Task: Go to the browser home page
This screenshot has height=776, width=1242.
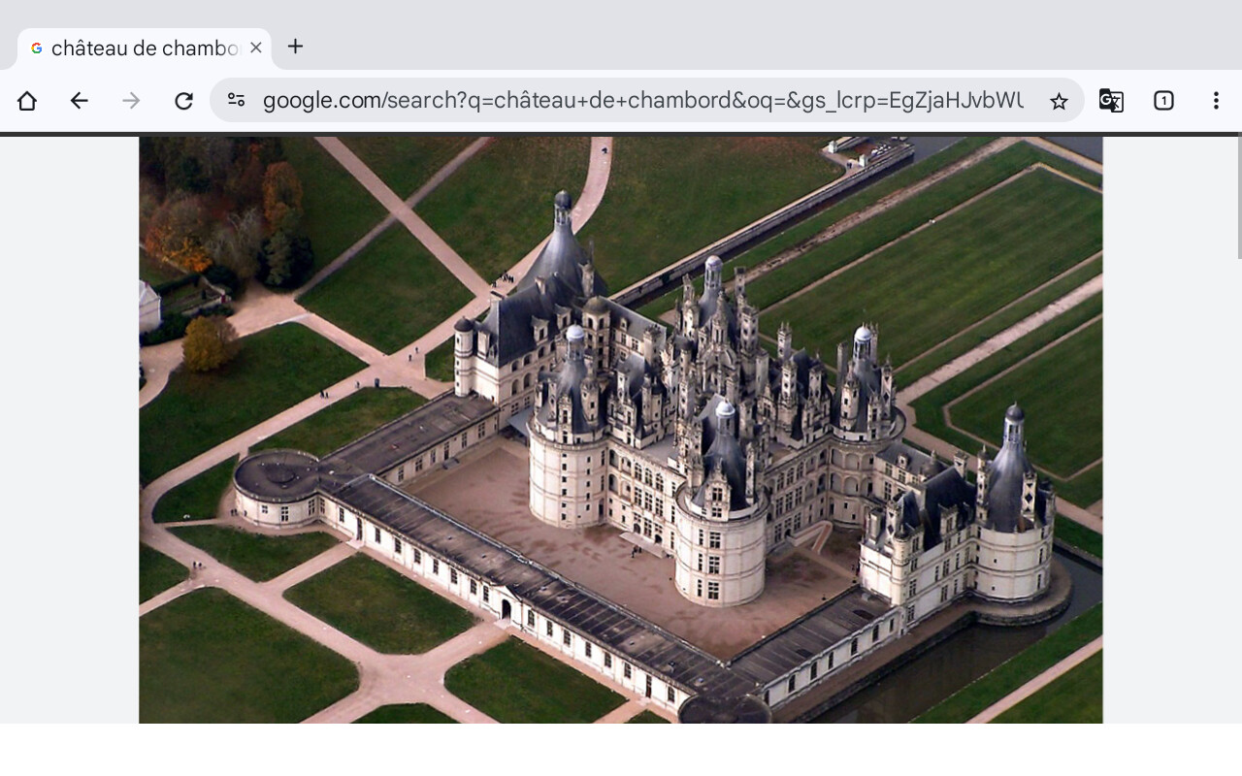Action: coord(27,101)
